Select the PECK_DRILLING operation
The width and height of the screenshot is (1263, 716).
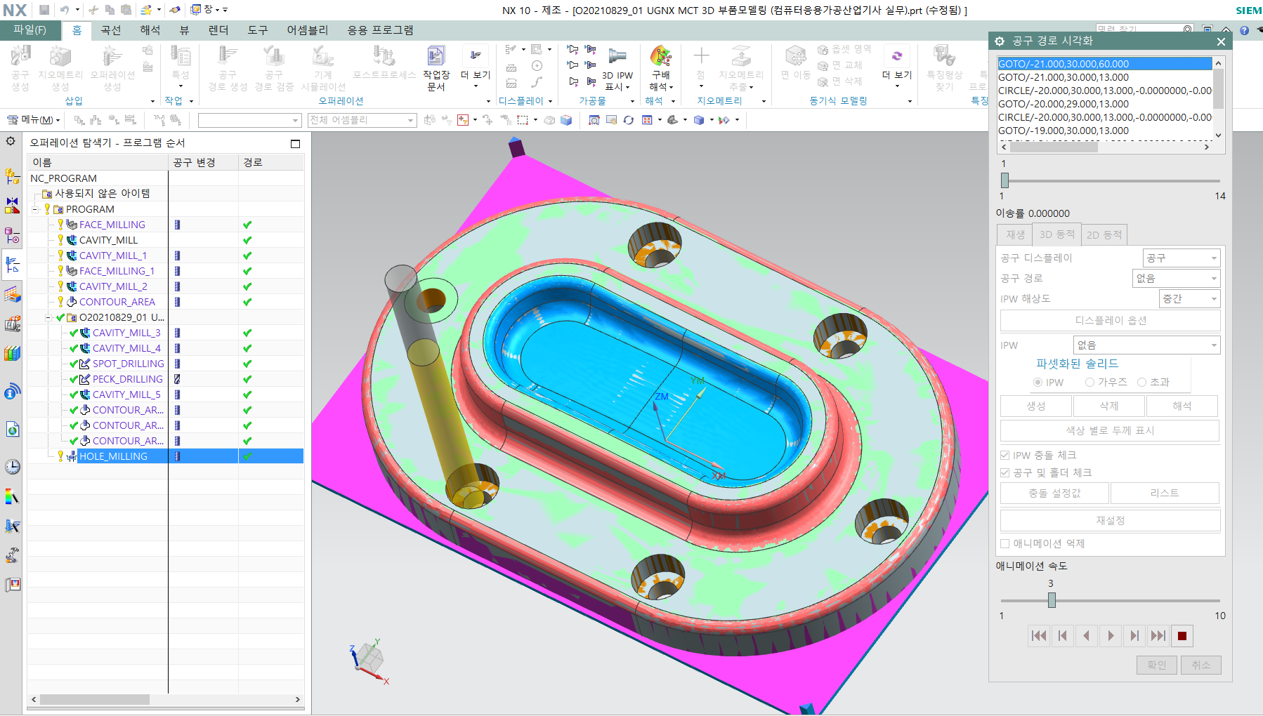127,379
